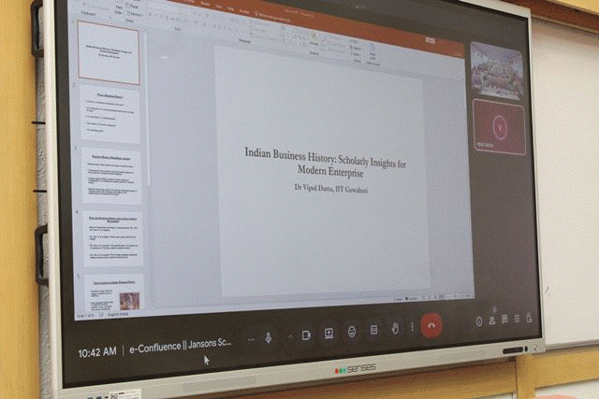This screenshot has height=399, width=599.
Task: Mute the microphone in the meeting bar
Action: click(269, 337)
